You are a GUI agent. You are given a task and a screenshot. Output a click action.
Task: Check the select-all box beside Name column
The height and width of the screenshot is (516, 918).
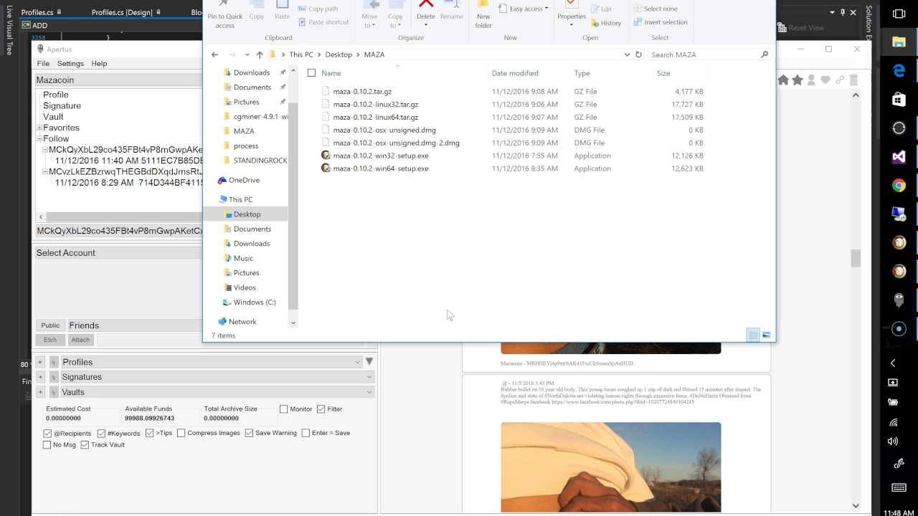311,73
